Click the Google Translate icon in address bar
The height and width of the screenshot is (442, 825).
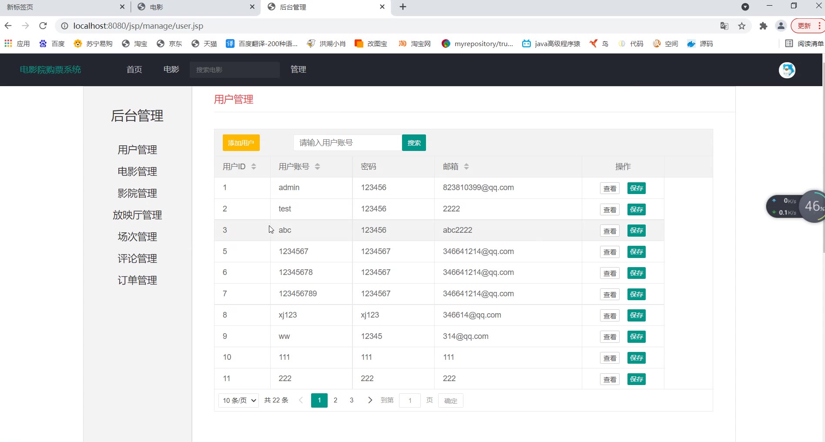pos(724,26)
